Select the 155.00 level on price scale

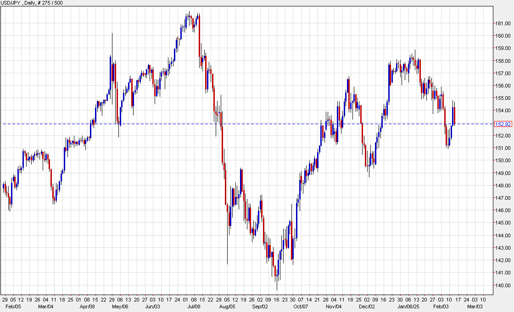pyautogui.click(x=503, y=98)
